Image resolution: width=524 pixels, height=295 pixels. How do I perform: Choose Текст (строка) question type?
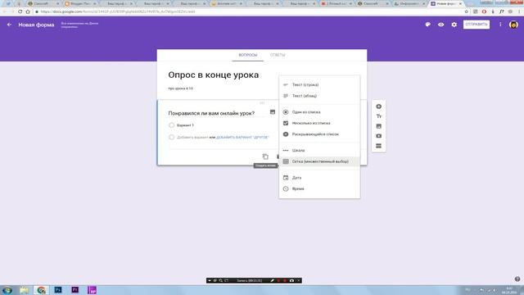(x=319, y=84)
